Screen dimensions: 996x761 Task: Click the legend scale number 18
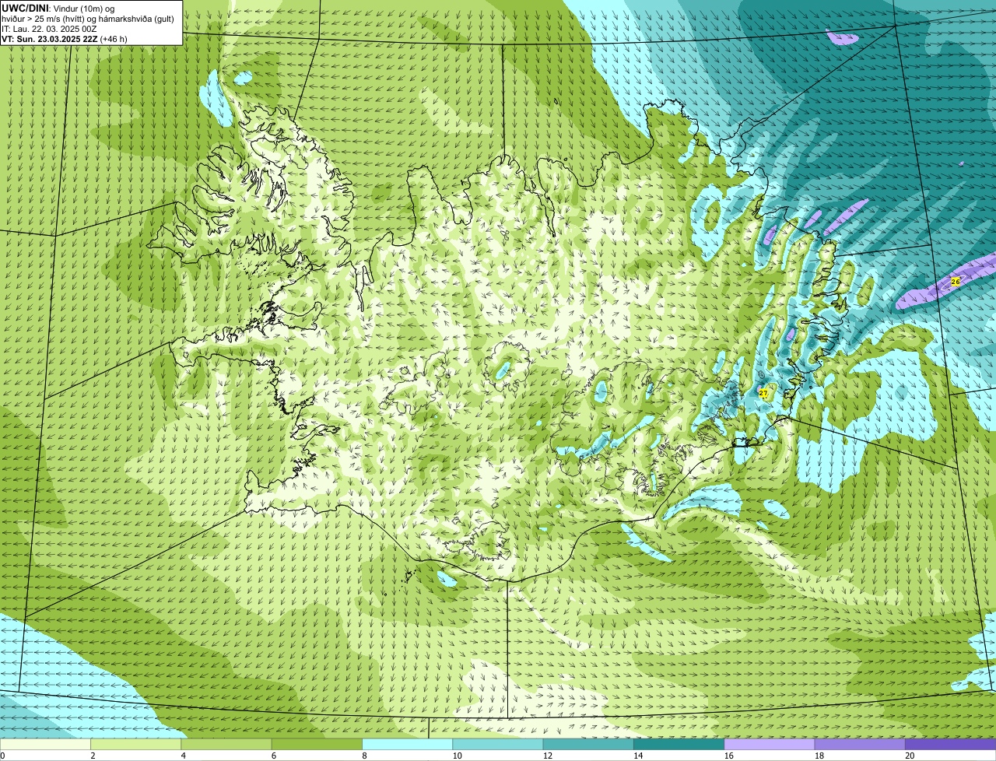(x=819, y=756)
